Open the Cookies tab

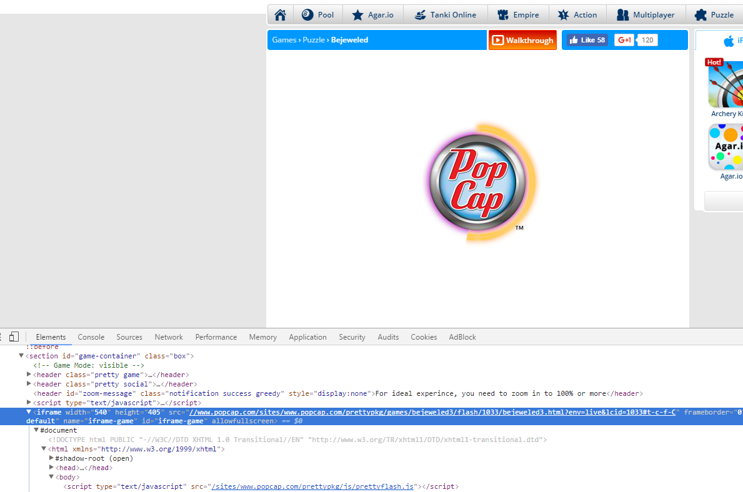(424, 337)
